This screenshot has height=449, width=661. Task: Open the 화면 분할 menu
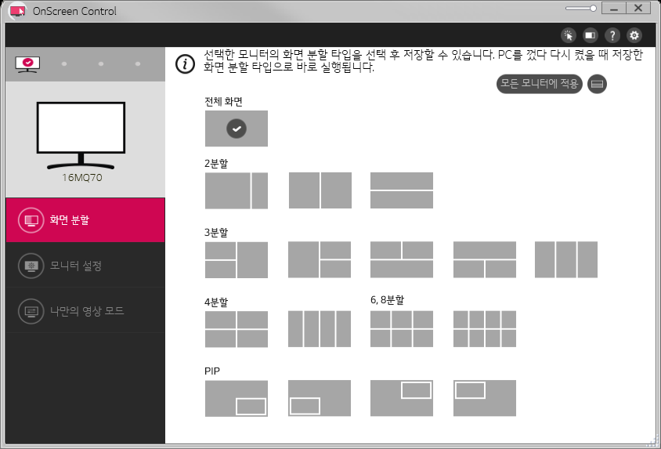(x=85, y=220)
